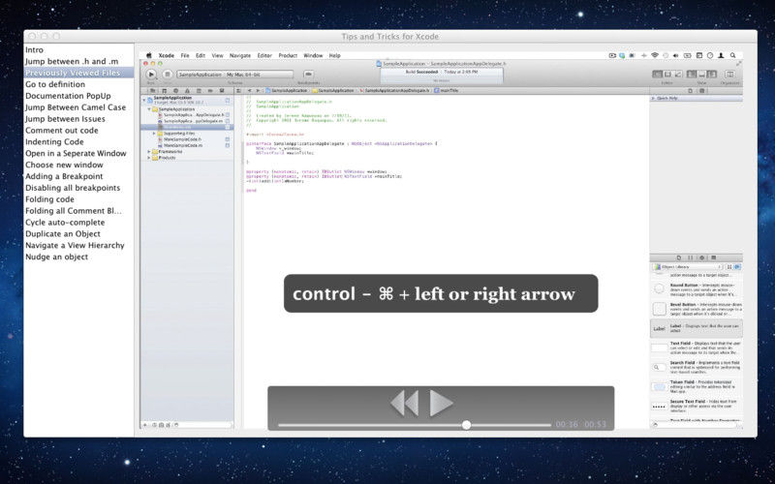The height and width of the screenshot is (484, 775).
Task: Toggle the Breakpoints button in Xcode toolbar
Action: 308,75
